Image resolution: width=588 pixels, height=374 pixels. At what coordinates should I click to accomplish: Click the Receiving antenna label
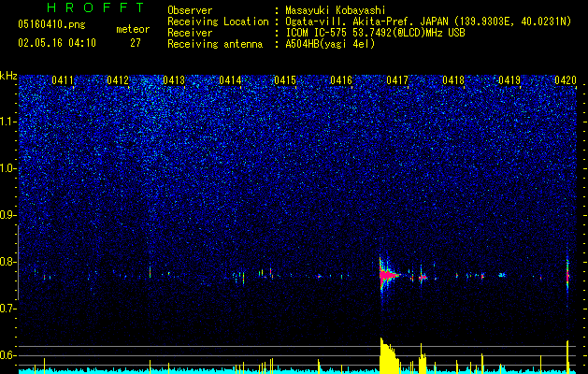pyautogui.click(x=215, y=44)
